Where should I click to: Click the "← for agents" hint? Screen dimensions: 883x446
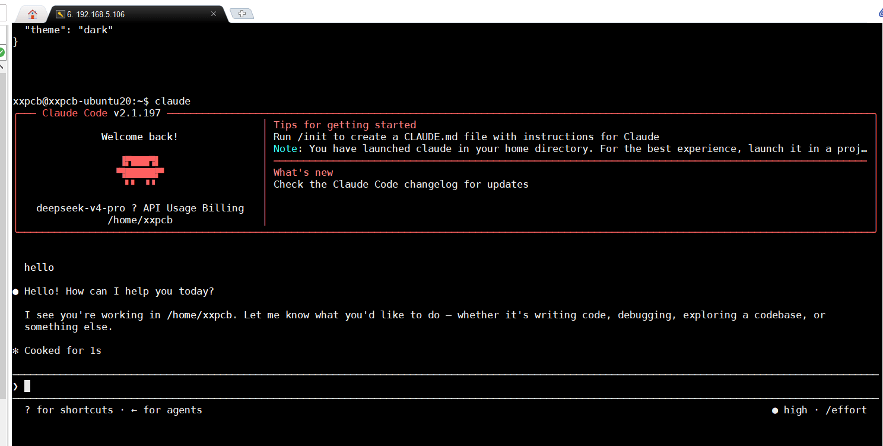click(167, 410)
